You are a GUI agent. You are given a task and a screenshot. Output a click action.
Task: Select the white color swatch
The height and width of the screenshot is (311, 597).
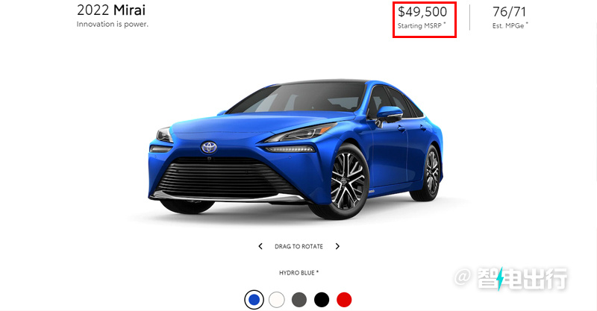pyautogui.click(x=276, y=300)
